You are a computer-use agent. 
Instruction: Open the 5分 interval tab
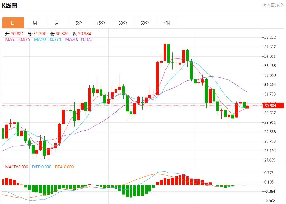click(79, 23)
